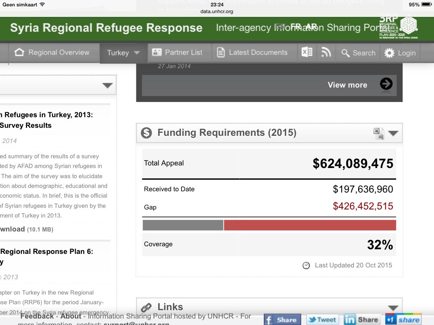Click the Total Appeal amount $624,089,475
This screenshot has height=325, width=434.
click(353, 164)
